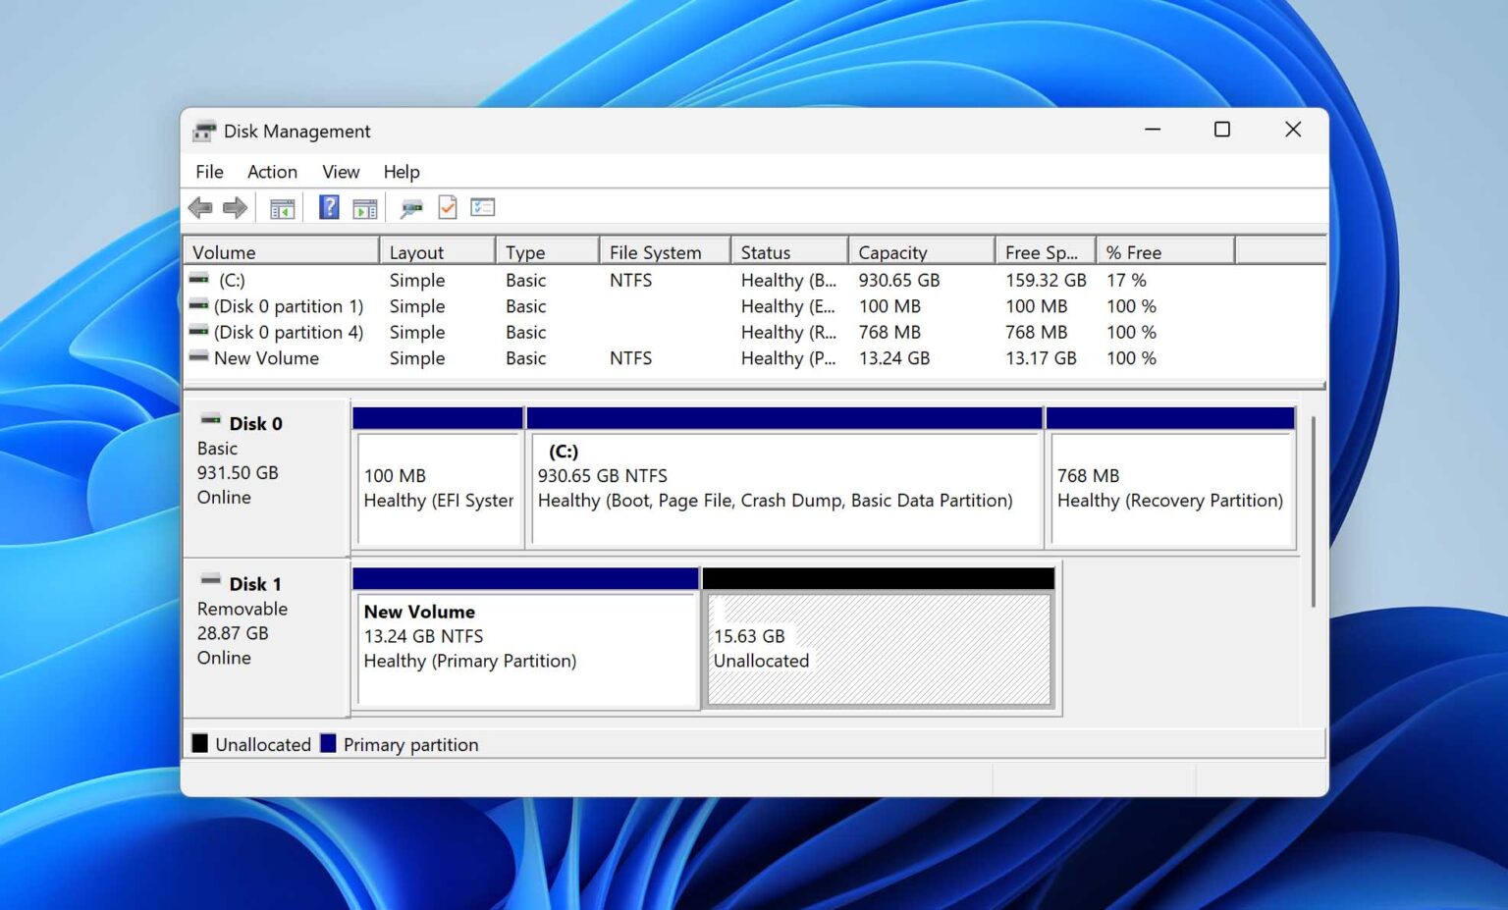
Task: Open the View menu
Action: pos(340,171)
